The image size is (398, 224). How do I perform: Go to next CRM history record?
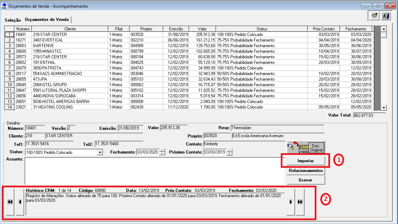point(290,202)
